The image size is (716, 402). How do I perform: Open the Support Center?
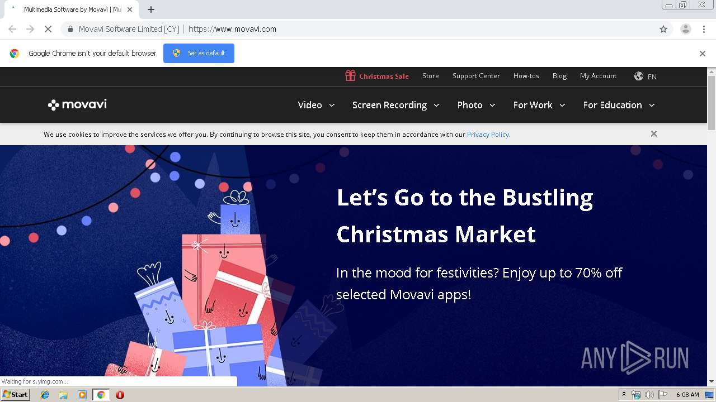pos(476,76)
